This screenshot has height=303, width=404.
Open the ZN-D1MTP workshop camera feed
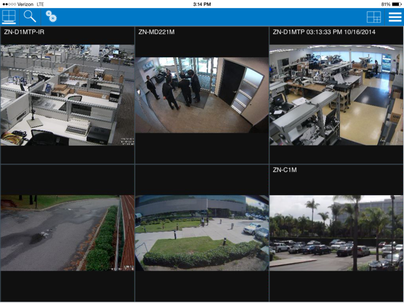336,95
